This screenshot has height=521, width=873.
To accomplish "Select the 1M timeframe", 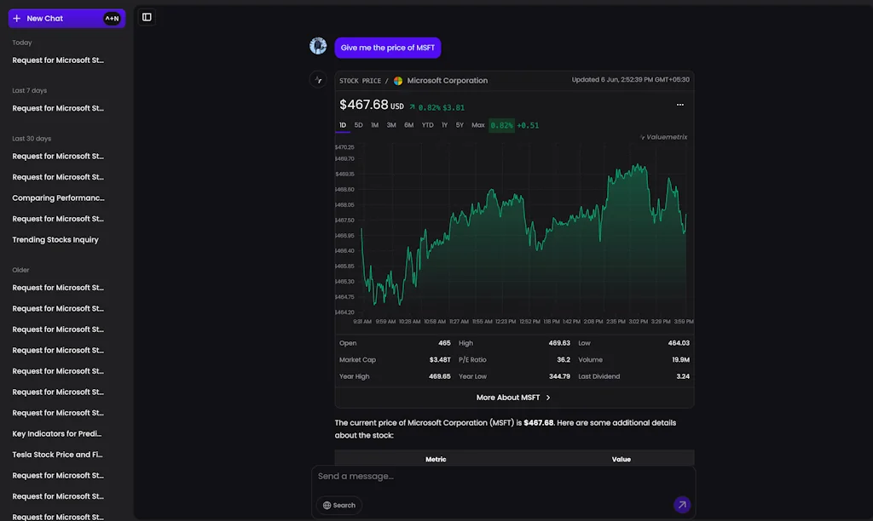I will coord(373,124).
